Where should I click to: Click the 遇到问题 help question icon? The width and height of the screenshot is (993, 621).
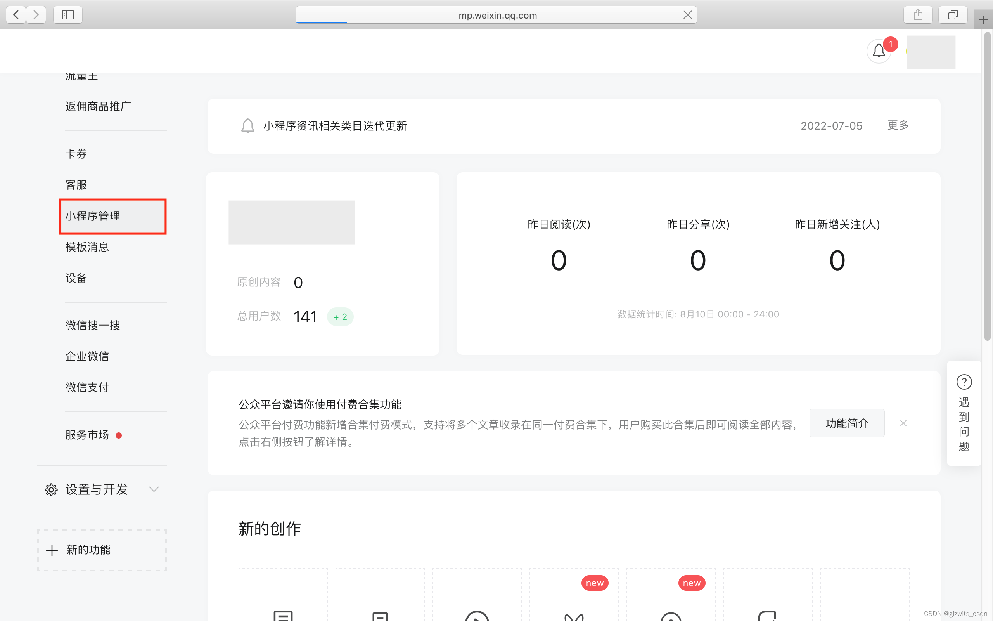tap(964, 382)
